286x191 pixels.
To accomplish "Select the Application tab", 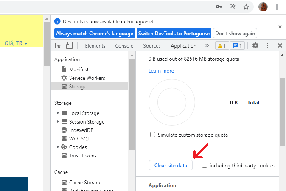I will tap(183, 45).
